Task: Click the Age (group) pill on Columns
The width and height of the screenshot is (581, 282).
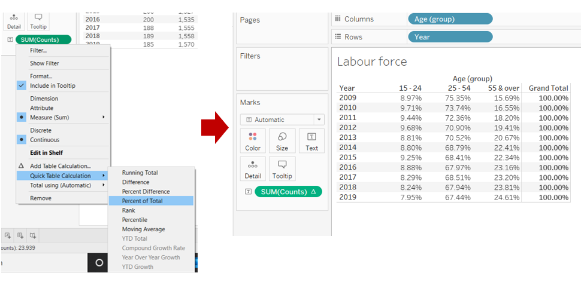Action: (x=450, y=19)
